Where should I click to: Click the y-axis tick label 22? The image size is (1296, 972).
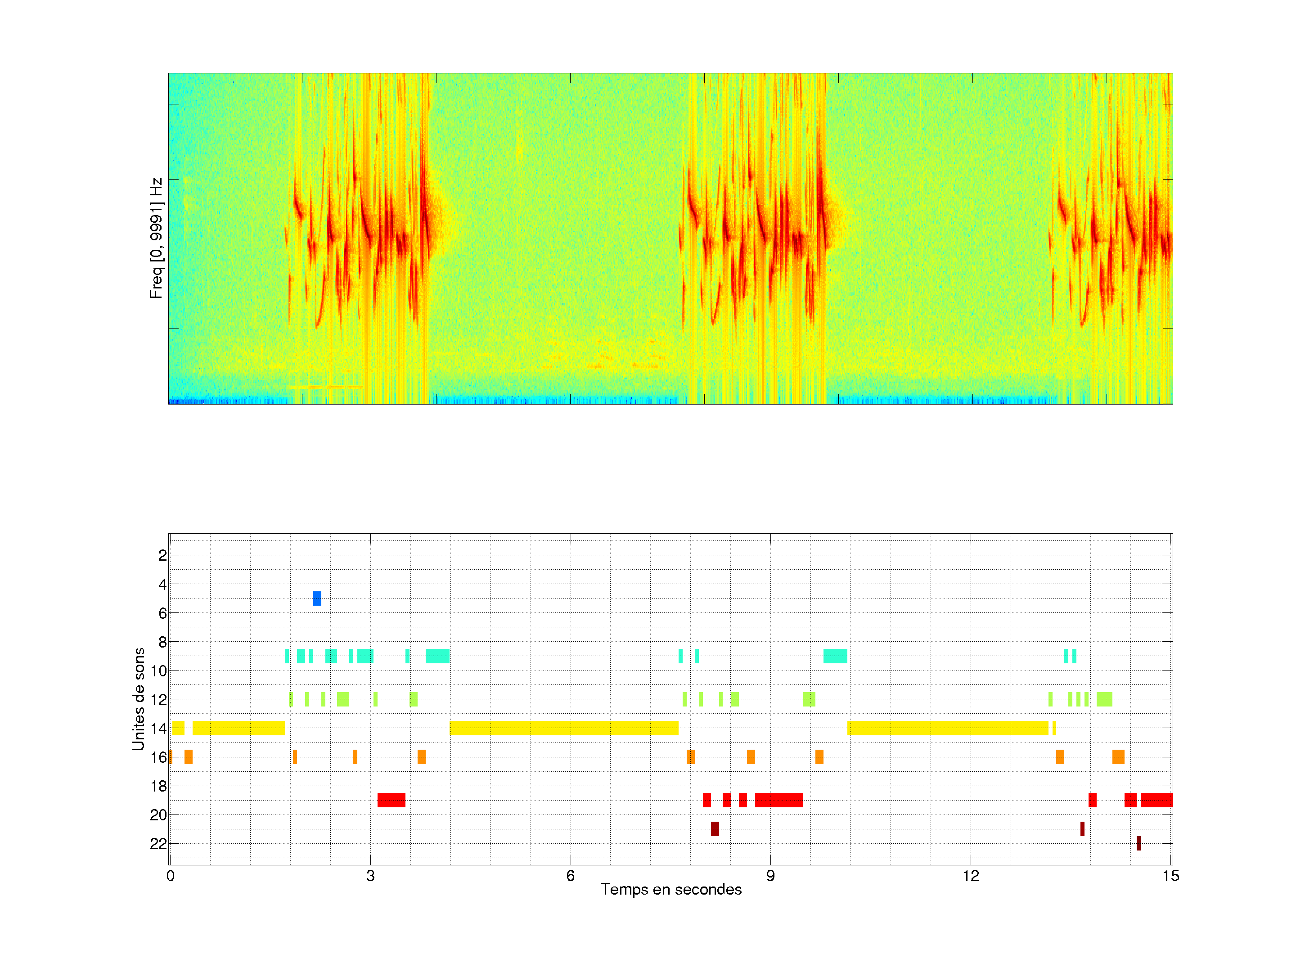158,844
